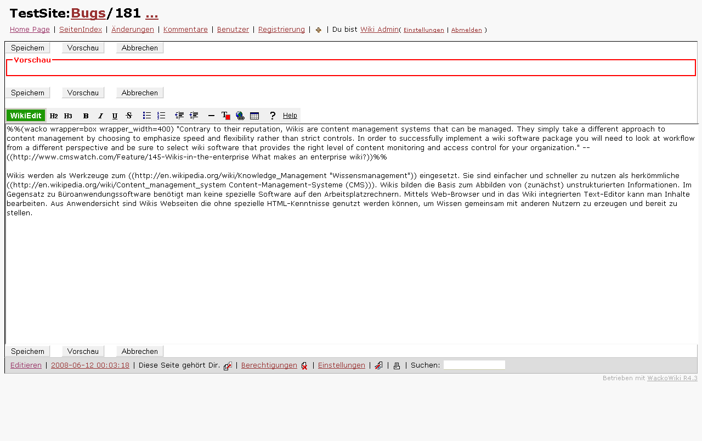This screenshot has width=702, height=441.
Task: Click the Suchen search field
Action: coord(474,365)
